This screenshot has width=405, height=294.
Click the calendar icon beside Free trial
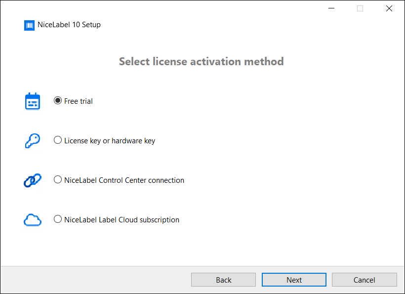tap(32, 101)
